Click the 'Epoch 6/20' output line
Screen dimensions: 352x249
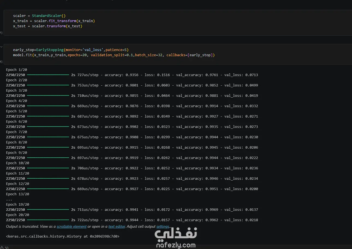pos(16,122)
